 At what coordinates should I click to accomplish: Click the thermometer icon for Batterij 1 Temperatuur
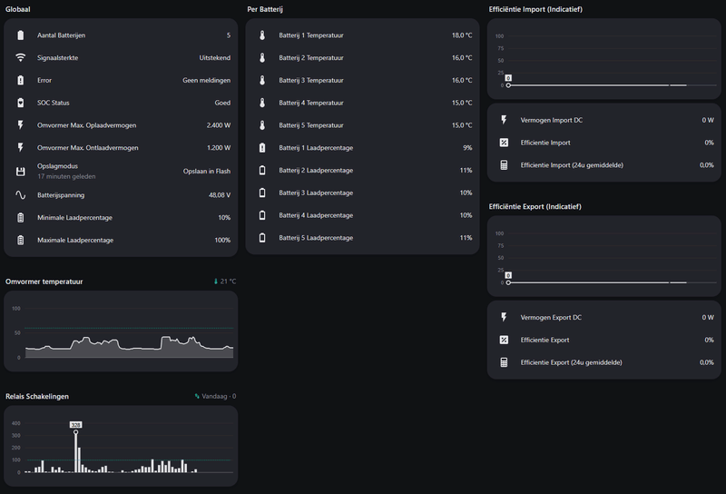[262, 35]
